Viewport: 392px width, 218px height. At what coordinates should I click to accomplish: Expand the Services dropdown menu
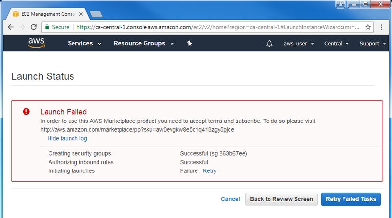coord(84,44)
